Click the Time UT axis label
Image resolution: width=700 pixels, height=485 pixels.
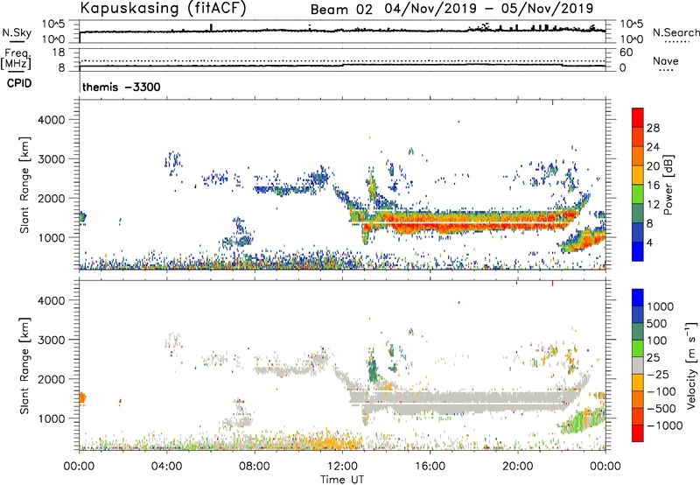tap(342, 480)
